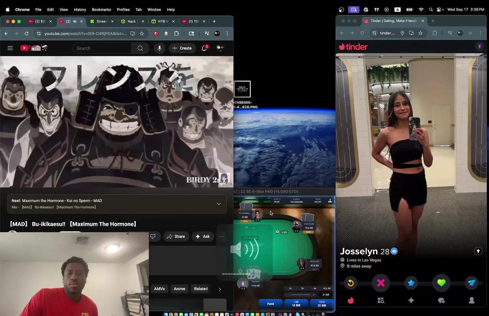The width and height of the screenshot is (489, 316).
Task: Raise to 21 BB in poker
Action: coord(322,304)
